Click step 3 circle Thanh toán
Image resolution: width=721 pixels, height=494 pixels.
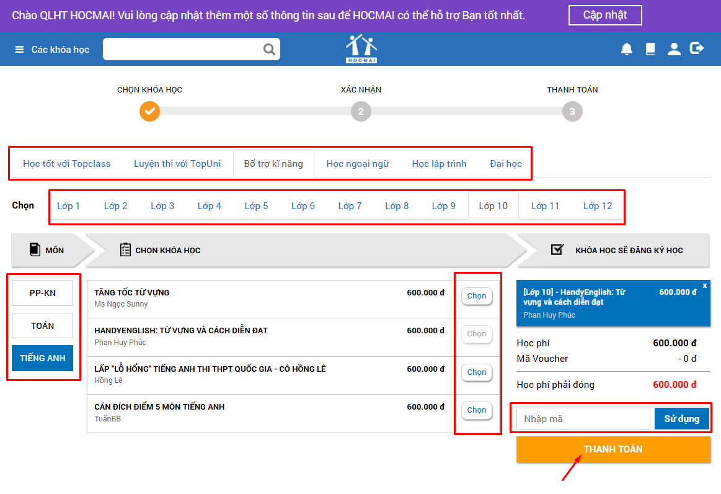pyautogui.click(x=572, y=112)
